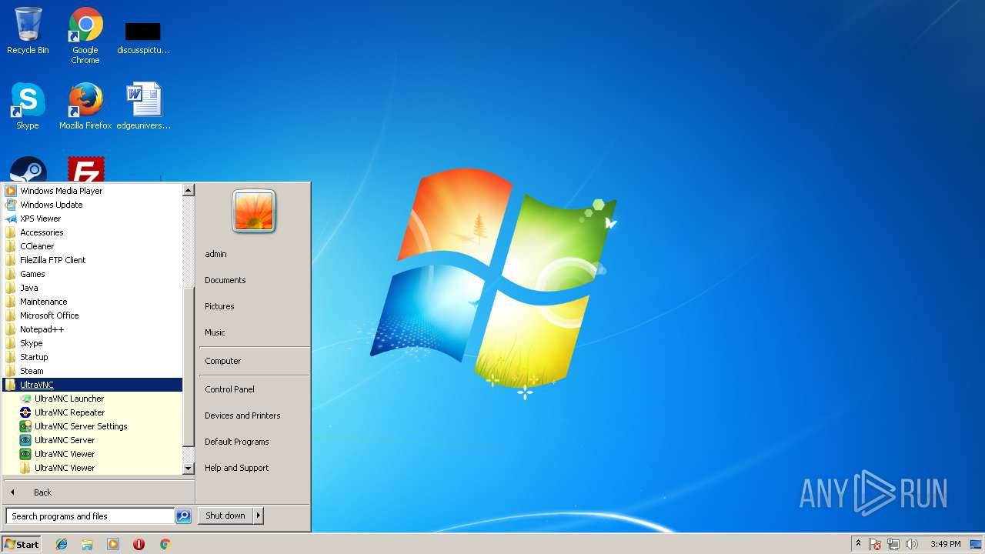
Task: Select the edgeunivers... Word document
Action: (x=143, y=106)
